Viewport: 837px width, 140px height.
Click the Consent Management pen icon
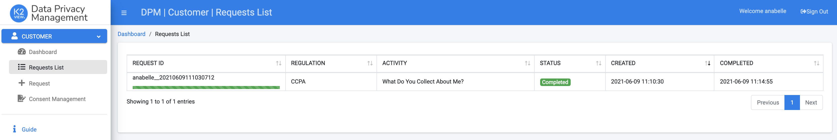22,98
